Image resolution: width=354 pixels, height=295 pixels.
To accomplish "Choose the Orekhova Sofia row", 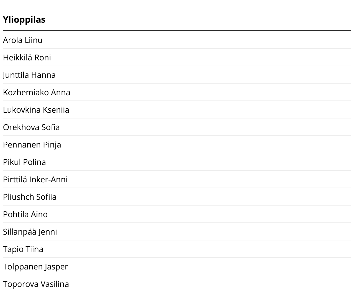I will (x=31, y=127).
